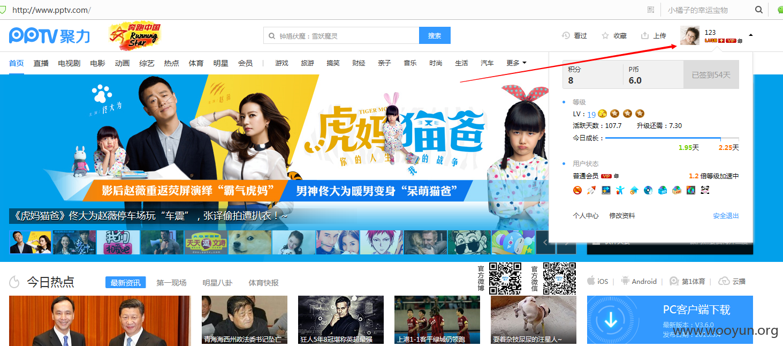Screen dimensions: 783x346
Task: Click the 收藏 star icon
Action: click(x=605, y=36)
